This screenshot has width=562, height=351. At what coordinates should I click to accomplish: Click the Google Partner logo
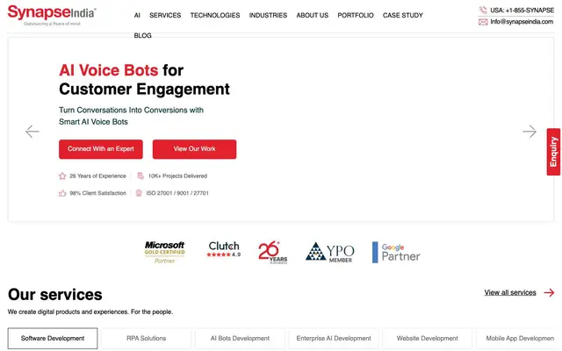396,252
